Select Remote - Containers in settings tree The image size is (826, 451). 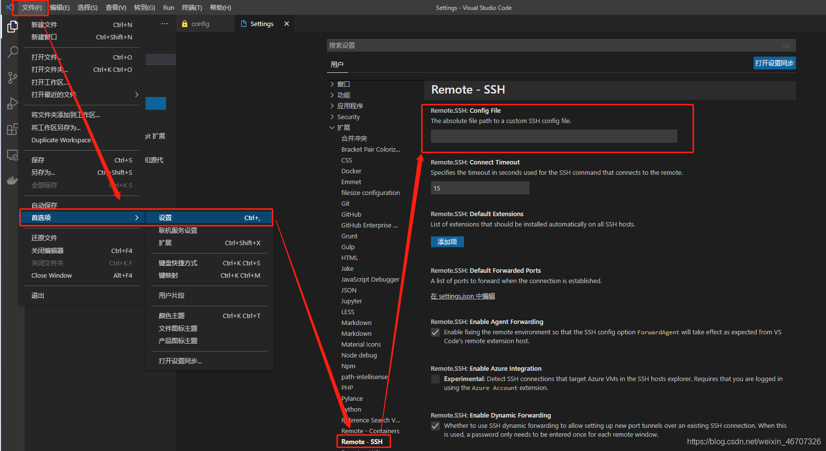pos(370,431)
